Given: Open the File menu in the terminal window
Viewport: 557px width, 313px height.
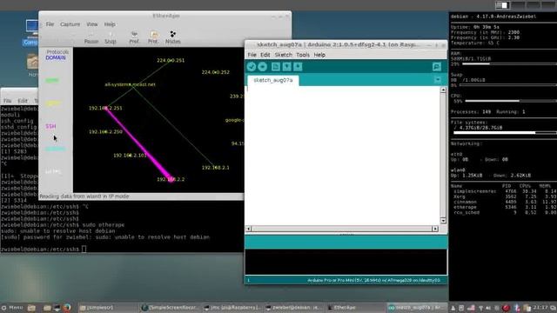Looking at the screenshot, I should [7, 101].
